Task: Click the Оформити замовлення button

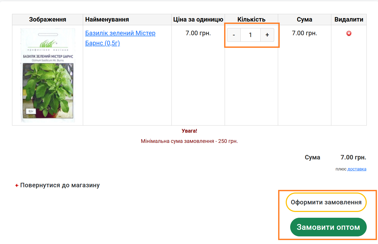Action: [326, 202]
